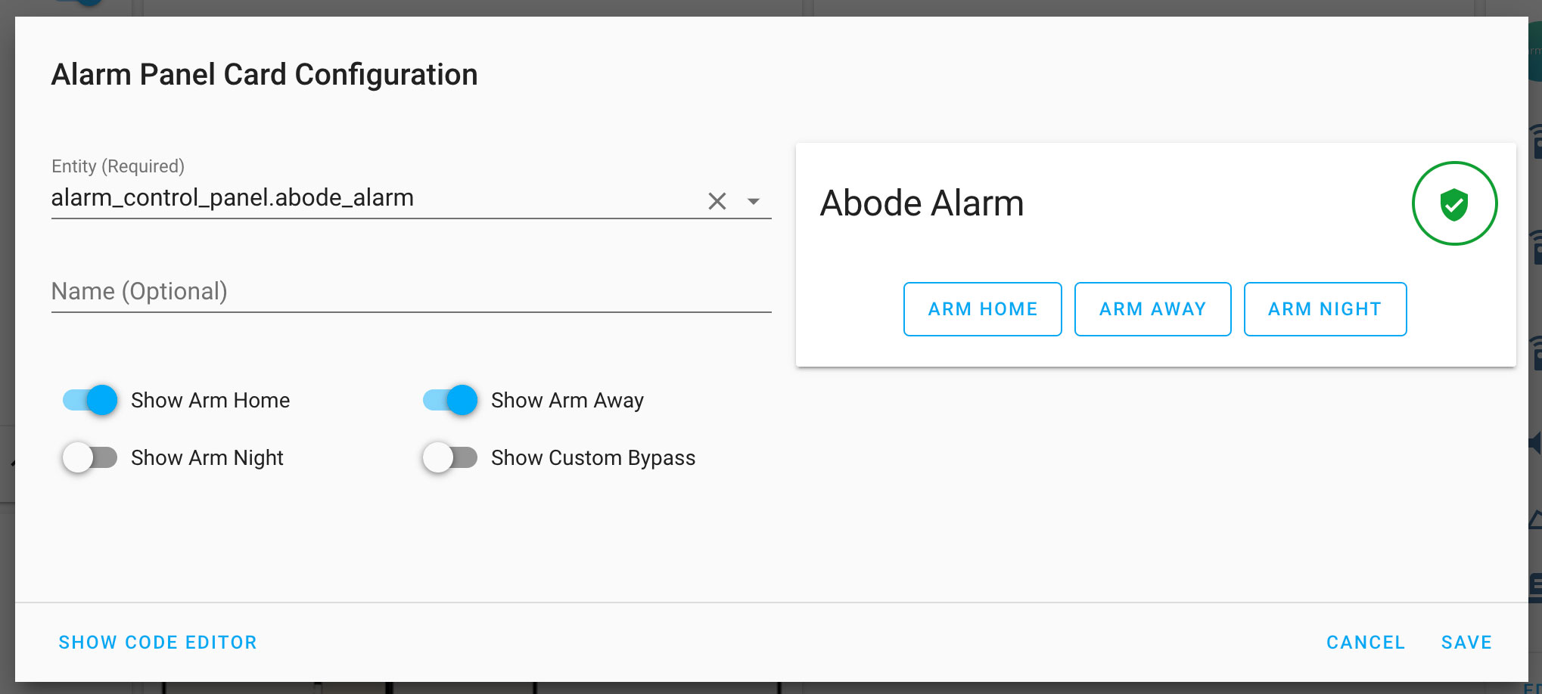Image resolution: width=1542 pixels, height=694 pixels.
Task: Click the Alarm Panel Card Configuration heading
Action: pos(264,75)
